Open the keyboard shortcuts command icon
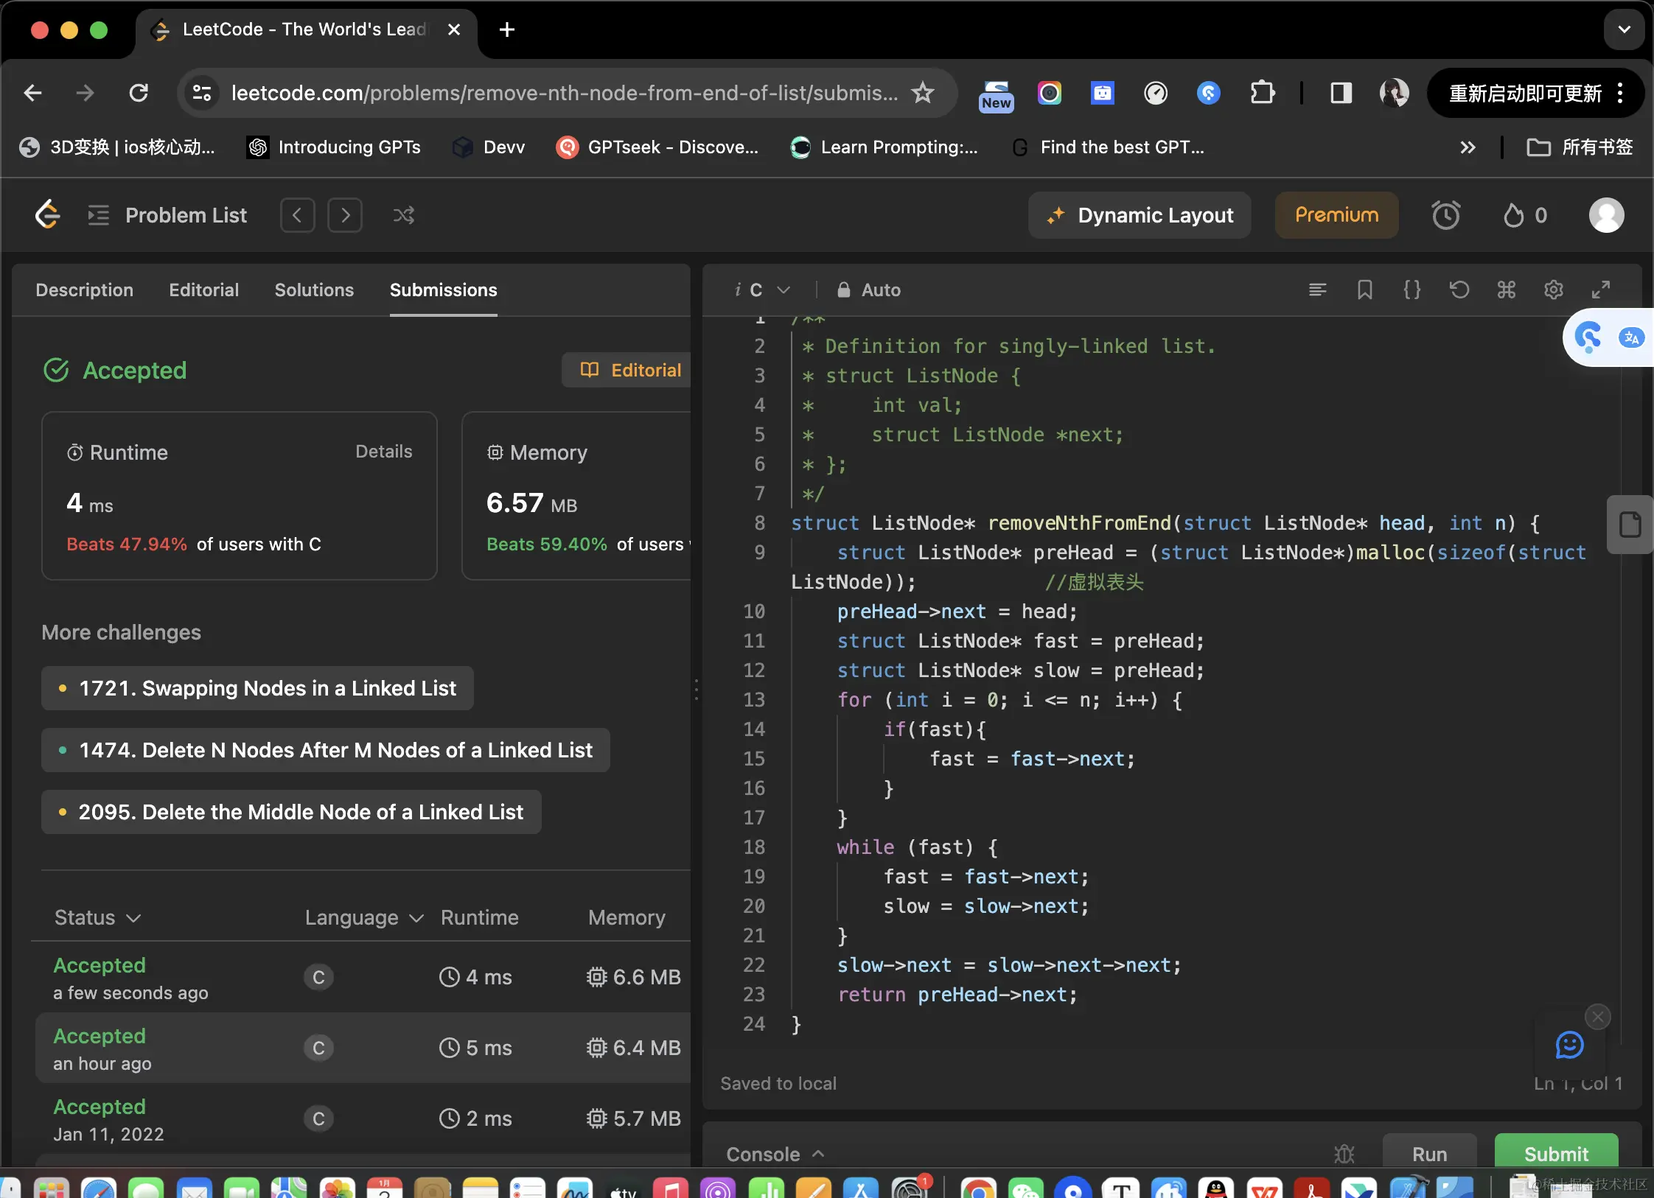This screenshot has width=1654, height=1198. (x=1506, y=290)
